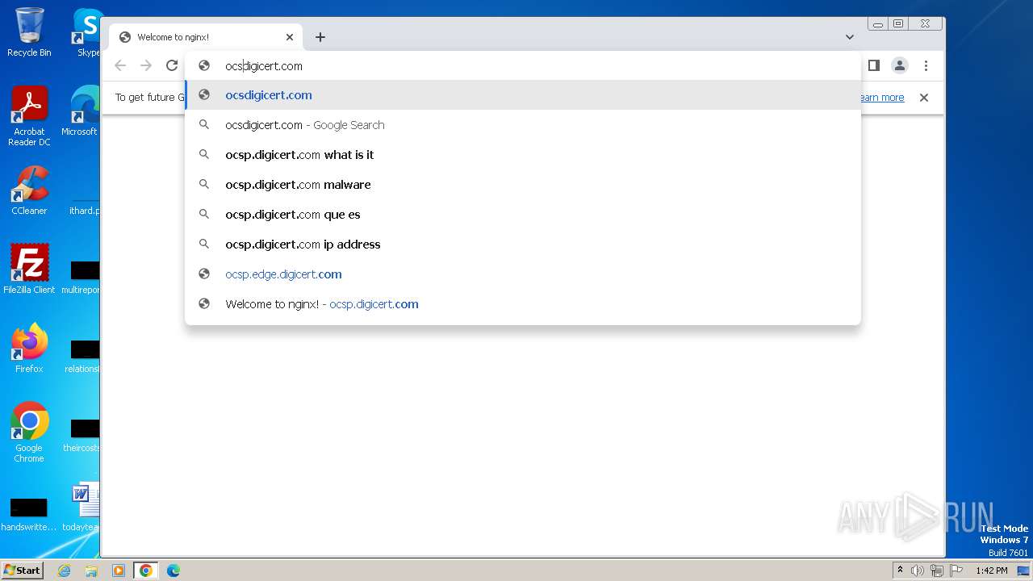This screenshot has height=581, width=1033.
Task: Open the Recycle Bin desktop icon
Action: click(29, 32)
